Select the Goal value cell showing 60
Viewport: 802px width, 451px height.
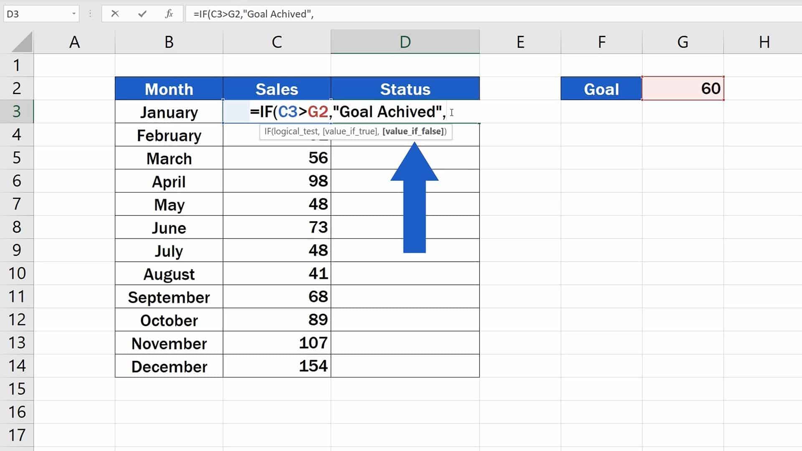[682, 88]
